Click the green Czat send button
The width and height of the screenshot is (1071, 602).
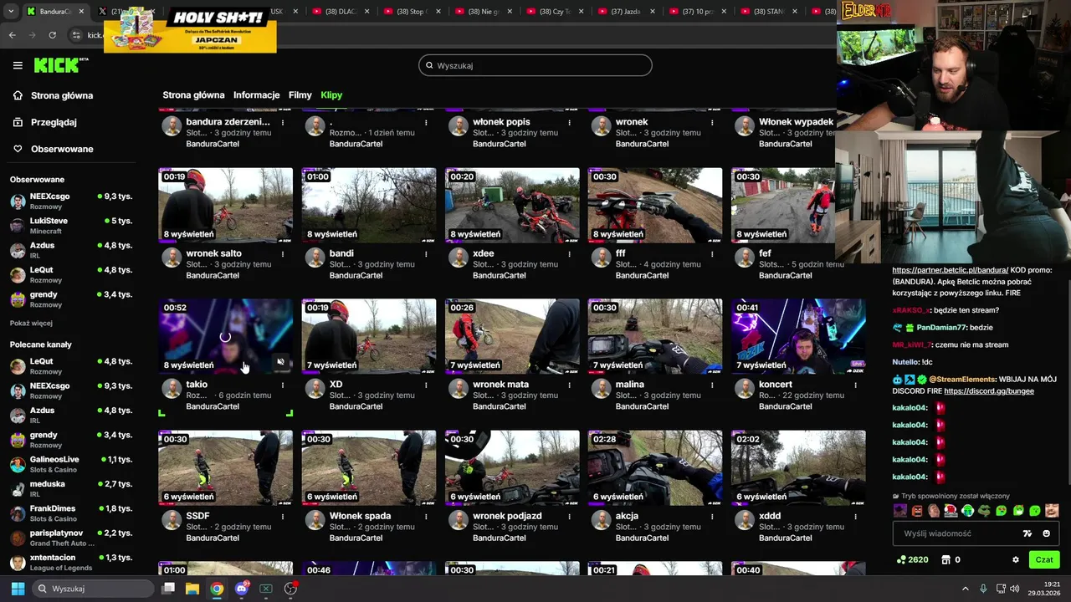coord(1044,560)
